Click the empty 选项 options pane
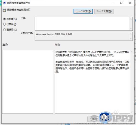The height and width of the screenshot is (125, 136). (28, 82)
